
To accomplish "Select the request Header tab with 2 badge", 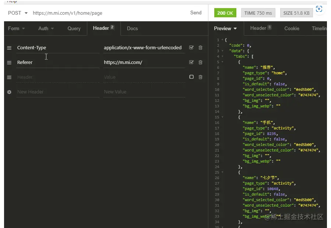I will coord(103,28).
